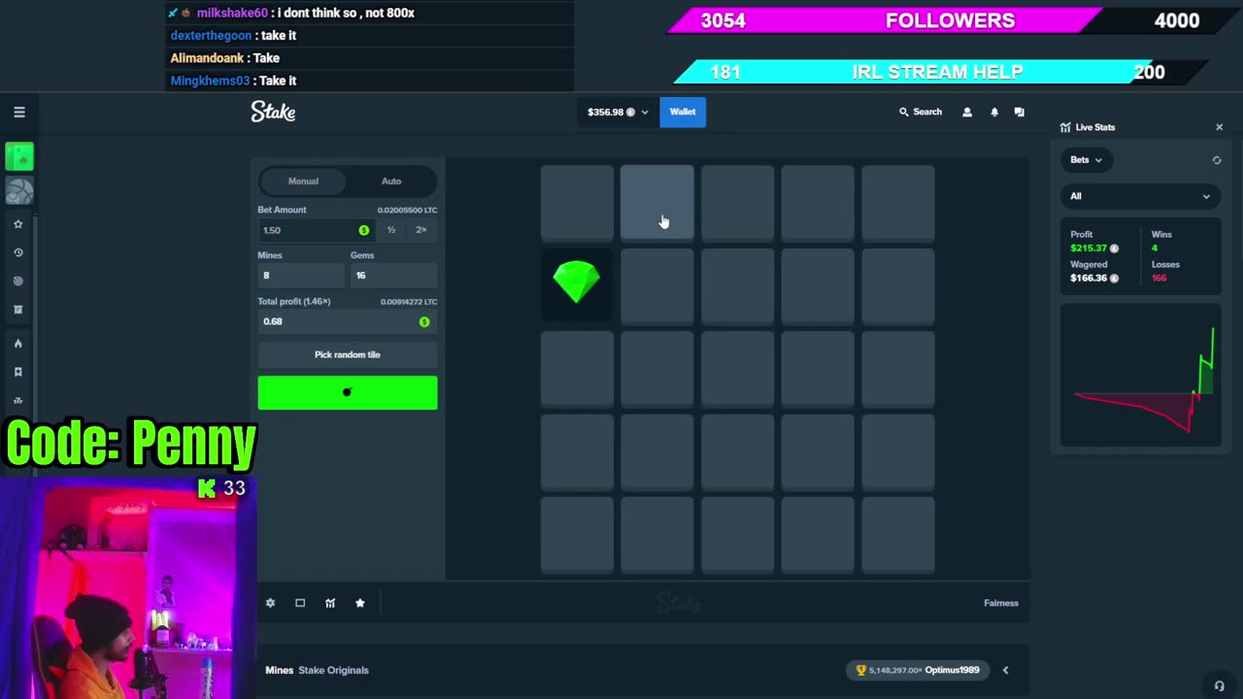Click the Mines field showing 8
The image size is (1243, 699).
pos(301,276)
